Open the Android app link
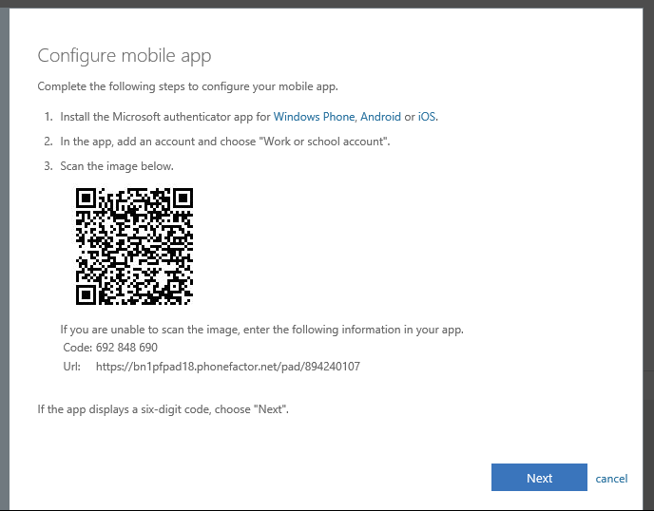Image resolution: width=654 pixels, height=511 pixels. click(380, 117)
